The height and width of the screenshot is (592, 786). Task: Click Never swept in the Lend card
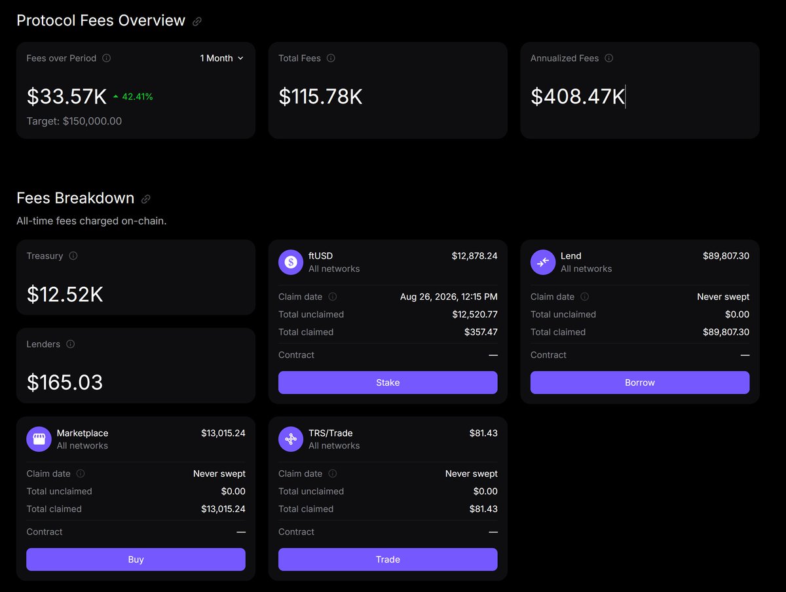point(723,297)
